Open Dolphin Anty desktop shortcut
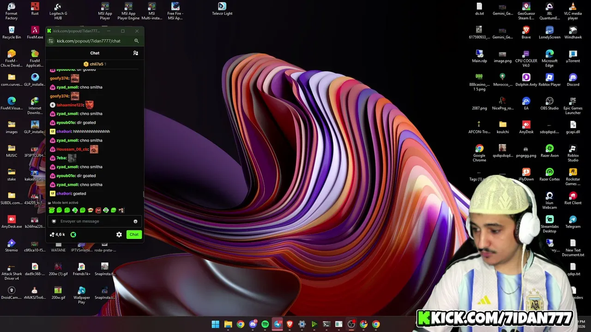 [x=526, y=80]
